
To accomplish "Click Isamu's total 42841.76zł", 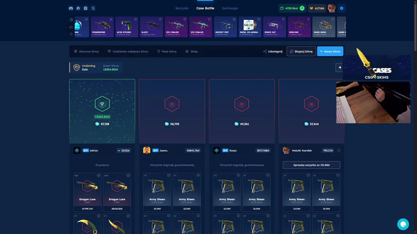I will (x=193, y=150).
